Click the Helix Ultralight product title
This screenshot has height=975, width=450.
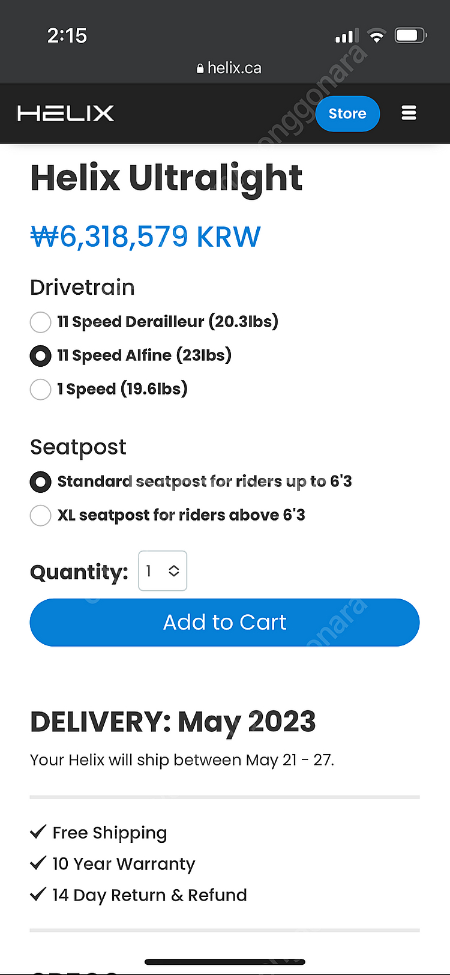click(166, 178)
